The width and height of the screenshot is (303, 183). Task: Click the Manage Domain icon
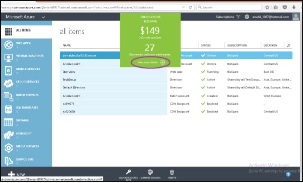150,172
